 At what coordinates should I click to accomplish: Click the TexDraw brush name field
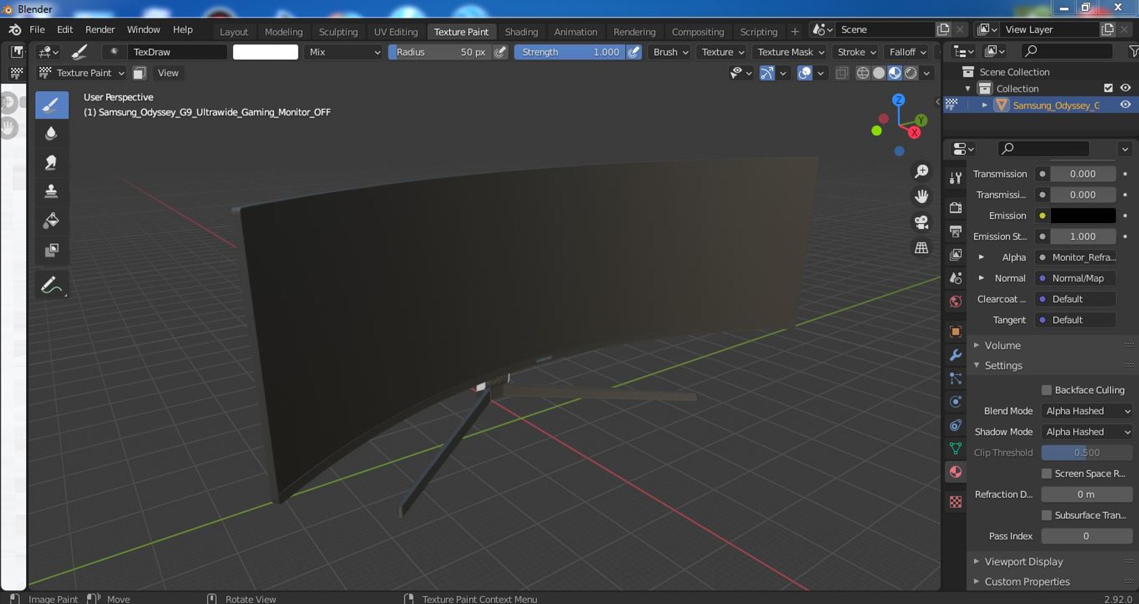point(177,52)
